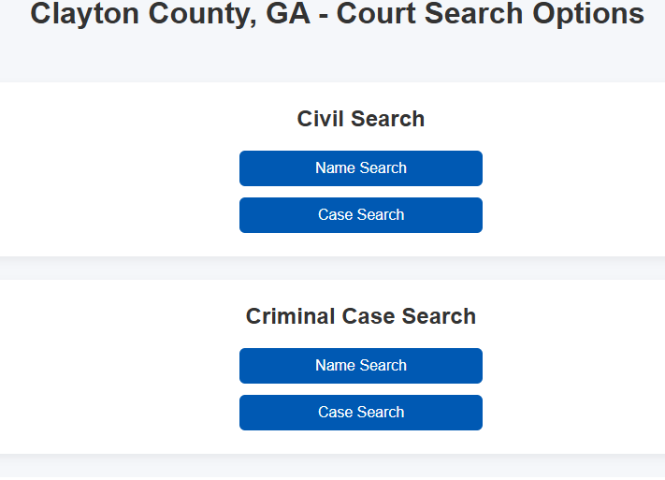
Task: Select the first blue button in Civil card
Action: click(361, 168)
